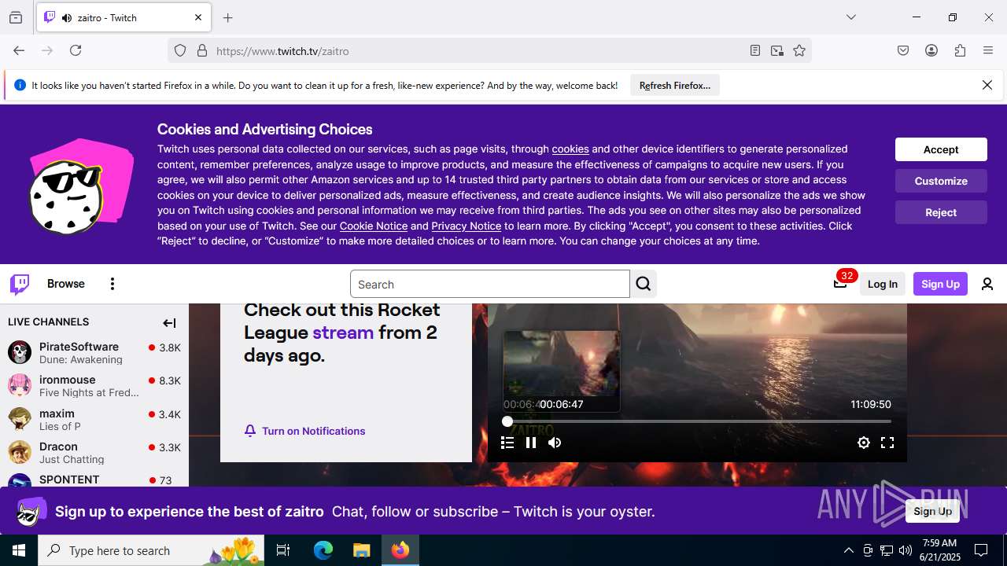Screen dimensions: 1007x566
Task: Click the bell Turn on Notifications icon
Action: (250, 431)
